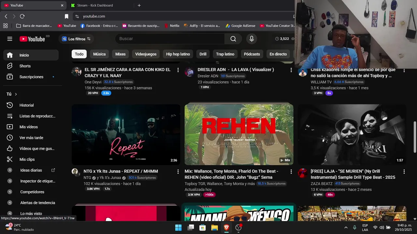Go to Inicio in sidebar

point(31,55)
